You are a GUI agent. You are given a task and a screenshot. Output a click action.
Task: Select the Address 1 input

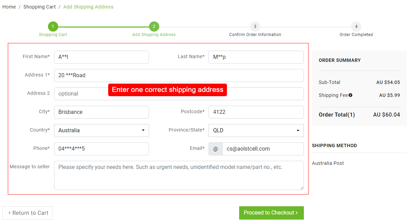tap(179, 75)
